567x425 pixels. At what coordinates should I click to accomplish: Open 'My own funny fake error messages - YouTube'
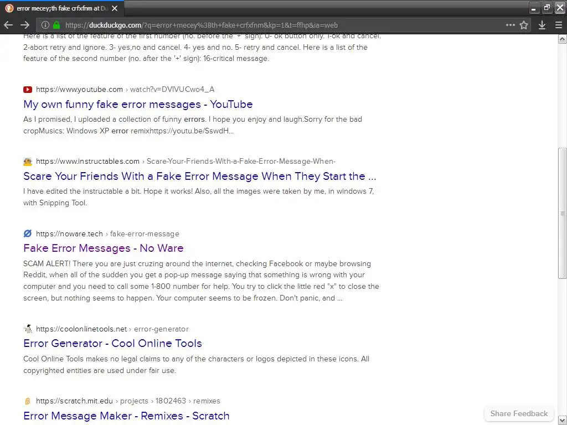[x=138, y=104]
